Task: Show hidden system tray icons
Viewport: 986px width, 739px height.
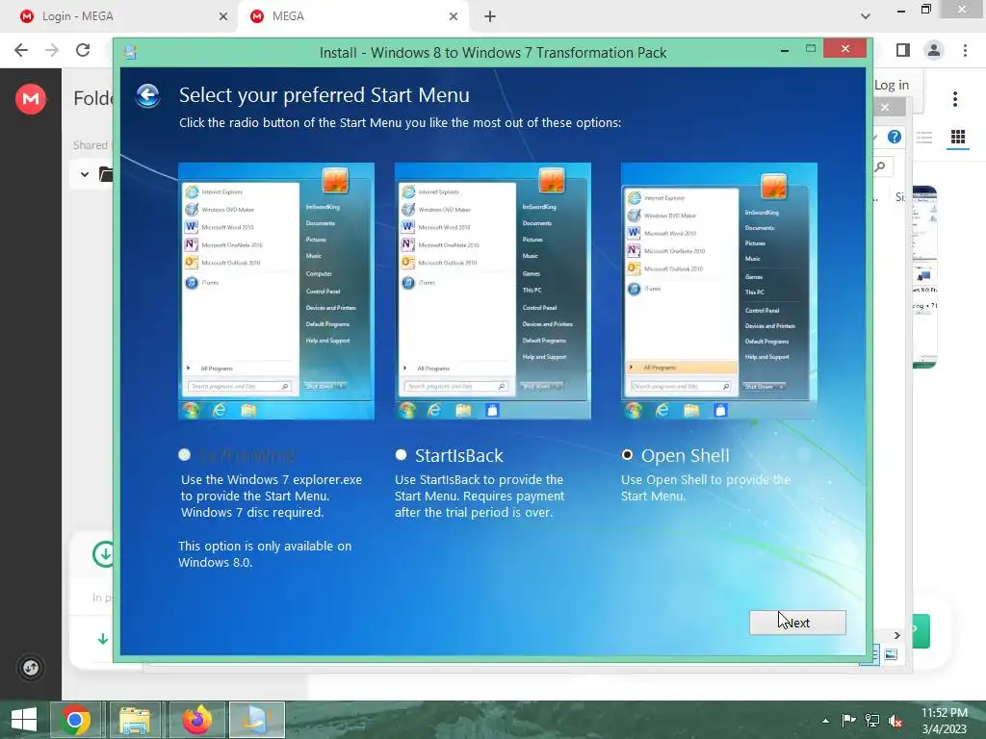Action: tap(825, 721)
